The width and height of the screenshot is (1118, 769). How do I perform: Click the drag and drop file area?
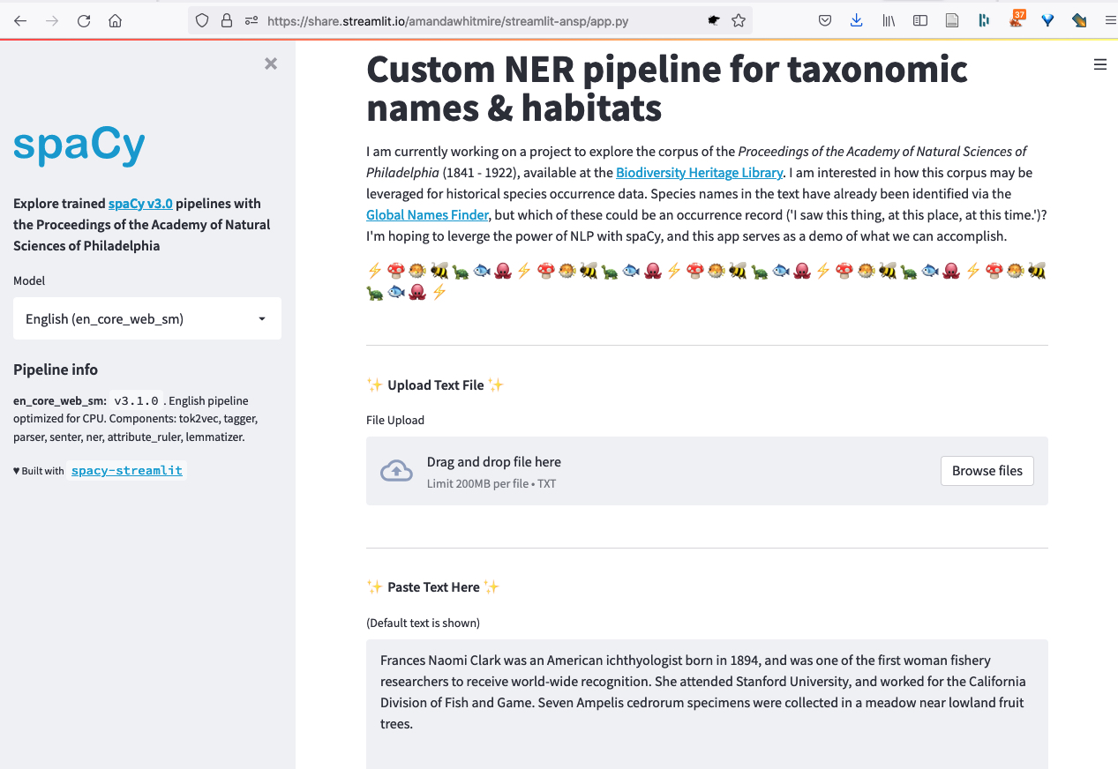[707, 471]
